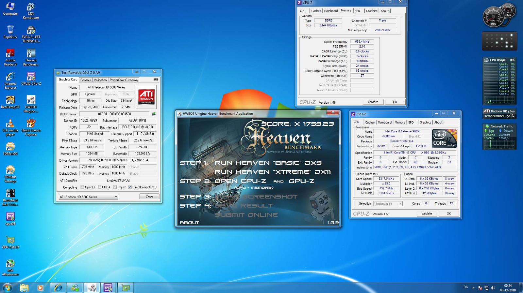The height and width of the screenshot is (293, 523).
Task: Click Save Result step in Heaven app
Action: tap(243, 206)
